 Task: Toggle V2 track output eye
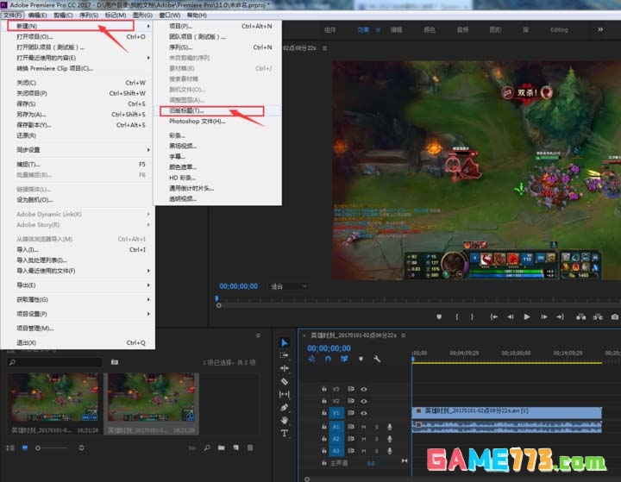(364, 401)
